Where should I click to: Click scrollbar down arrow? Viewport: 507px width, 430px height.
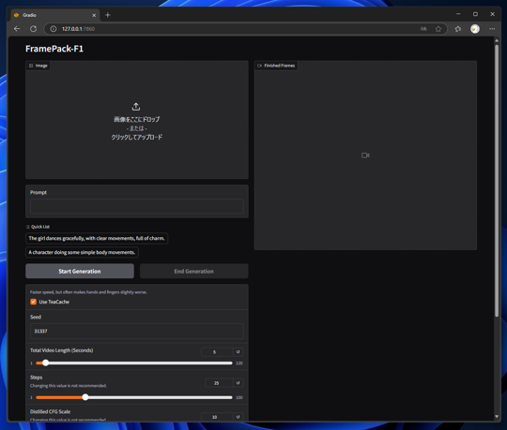[x=497, y=417]
